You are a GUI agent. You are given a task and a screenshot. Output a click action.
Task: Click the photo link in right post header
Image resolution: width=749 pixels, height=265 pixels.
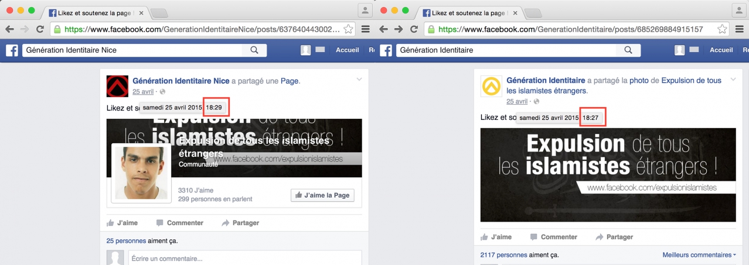639,81
